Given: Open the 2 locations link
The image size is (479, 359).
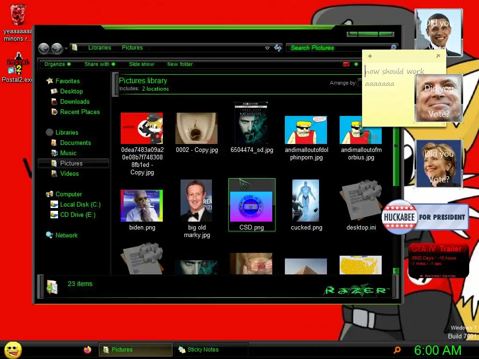Looking at the screenshot, I should pyautogui.click(x=155, y=89).
